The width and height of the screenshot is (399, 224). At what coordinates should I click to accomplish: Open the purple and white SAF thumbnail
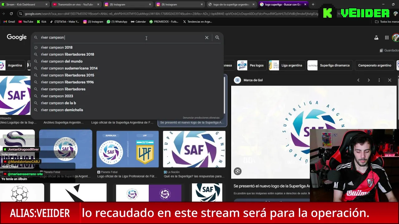tap(149, 193)
